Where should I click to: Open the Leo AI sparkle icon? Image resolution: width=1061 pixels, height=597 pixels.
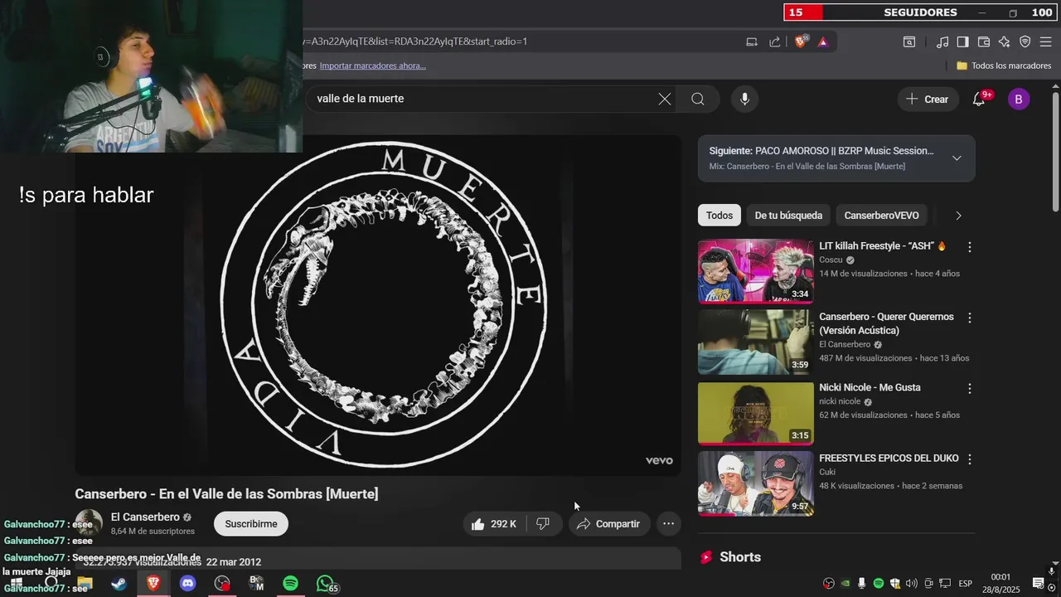coord(1004,41)
